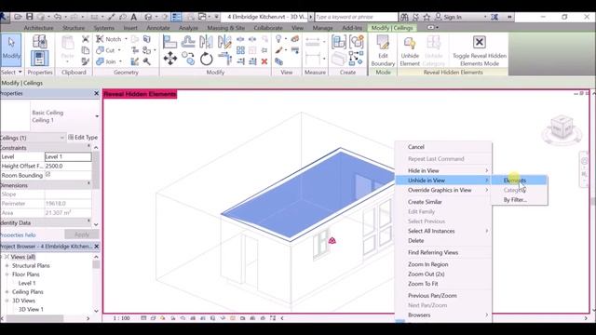596x335 pixels.
Task: Select Level 1 under Floor Plans
Action: coord(27,283)
